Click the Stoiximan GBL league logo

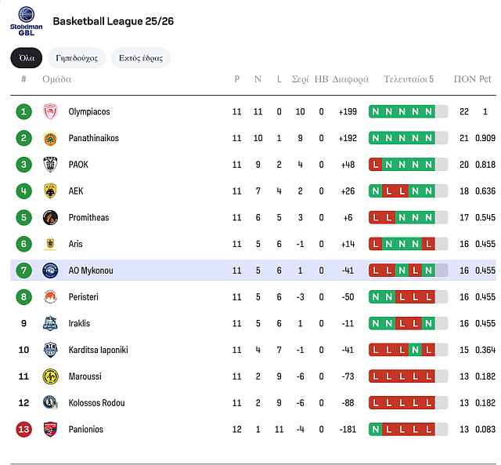(x=26, y=20)
